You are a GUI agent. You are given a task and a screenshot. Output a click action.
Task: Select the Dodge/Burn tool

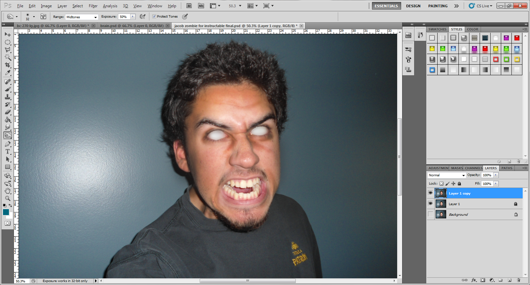8,135
